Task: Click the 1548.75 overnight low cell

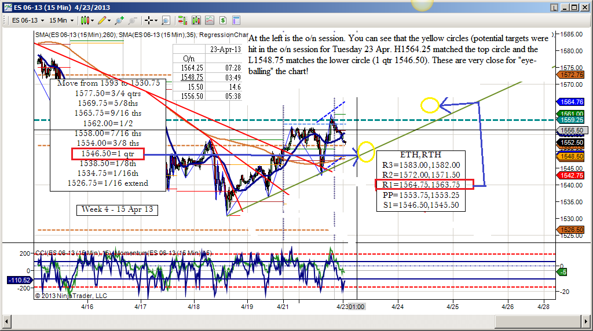Action: tap(192, 78)
